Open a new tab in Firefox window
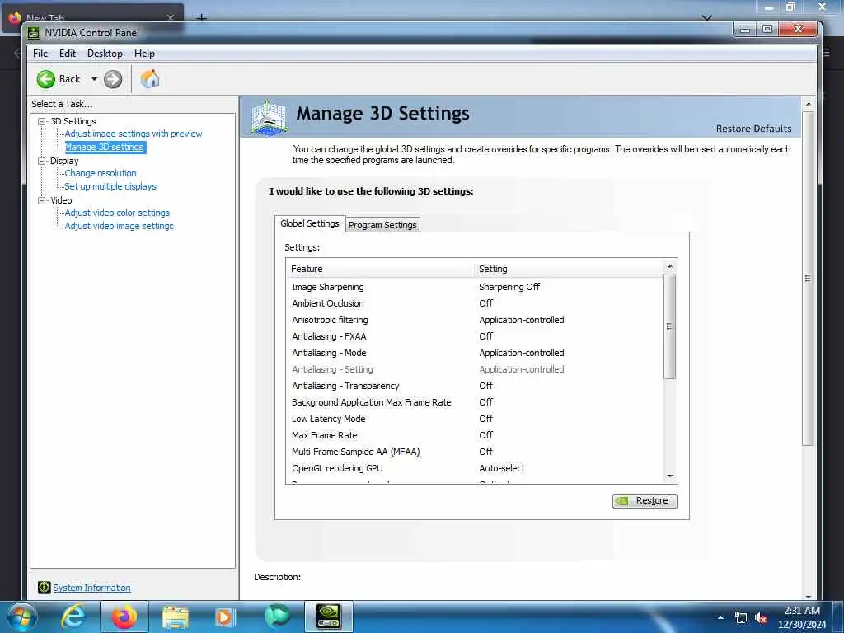Image resolution: width=844 pixels, height=633 pixels. pos(201,18)
